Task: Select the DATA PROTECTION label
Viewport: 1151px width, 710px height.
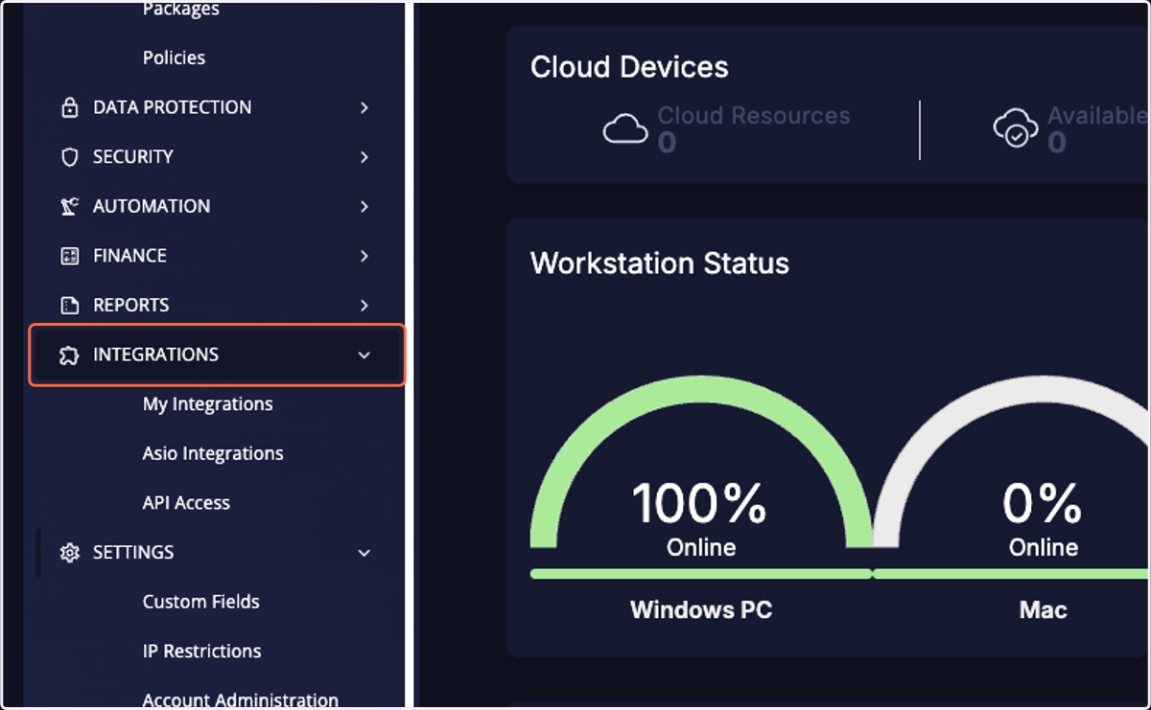Action: [172, 107]
